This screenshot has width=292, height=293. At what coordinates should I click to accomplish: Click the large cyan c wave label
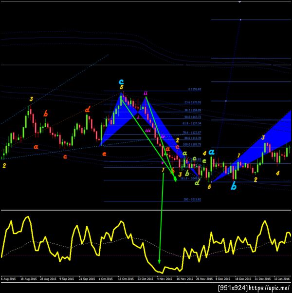[x=121, y=81]
